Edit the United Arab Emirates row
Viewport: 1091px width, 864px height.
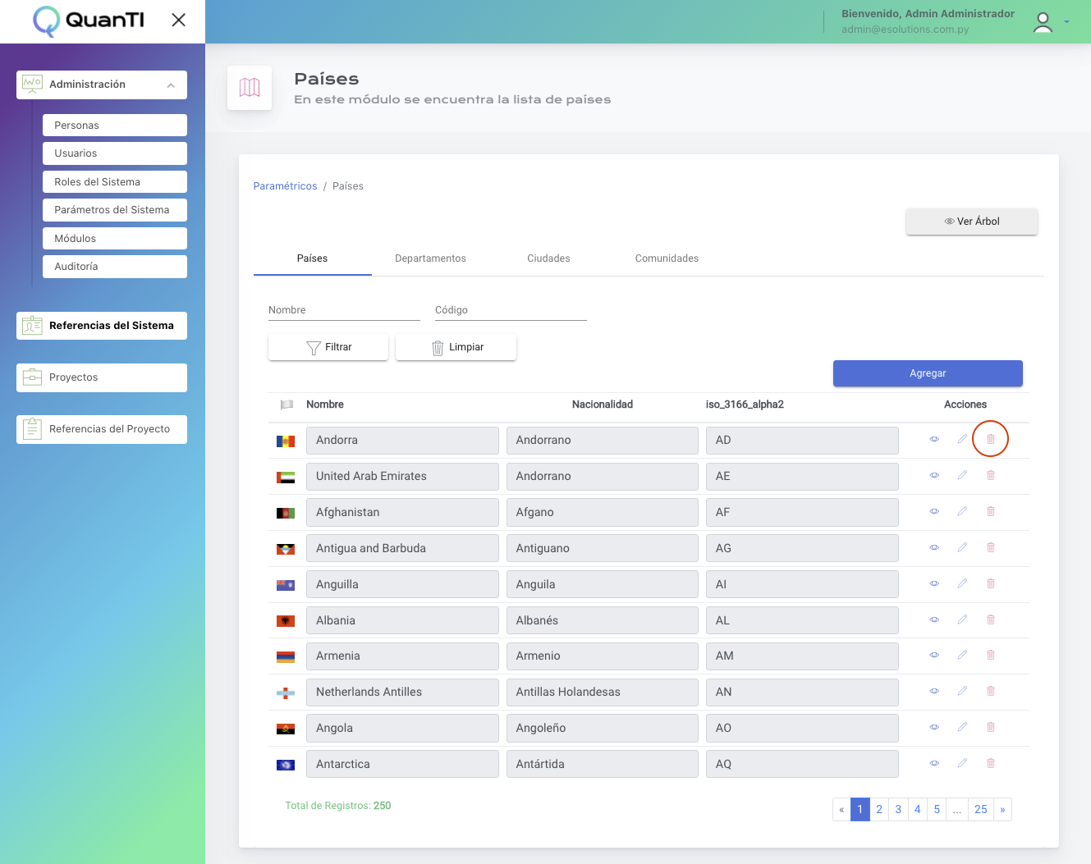click(x=962, y=476)
